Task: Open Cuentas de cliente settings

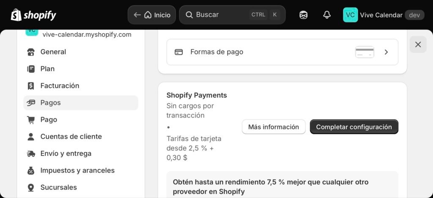Action: click(x=81, y=136)
